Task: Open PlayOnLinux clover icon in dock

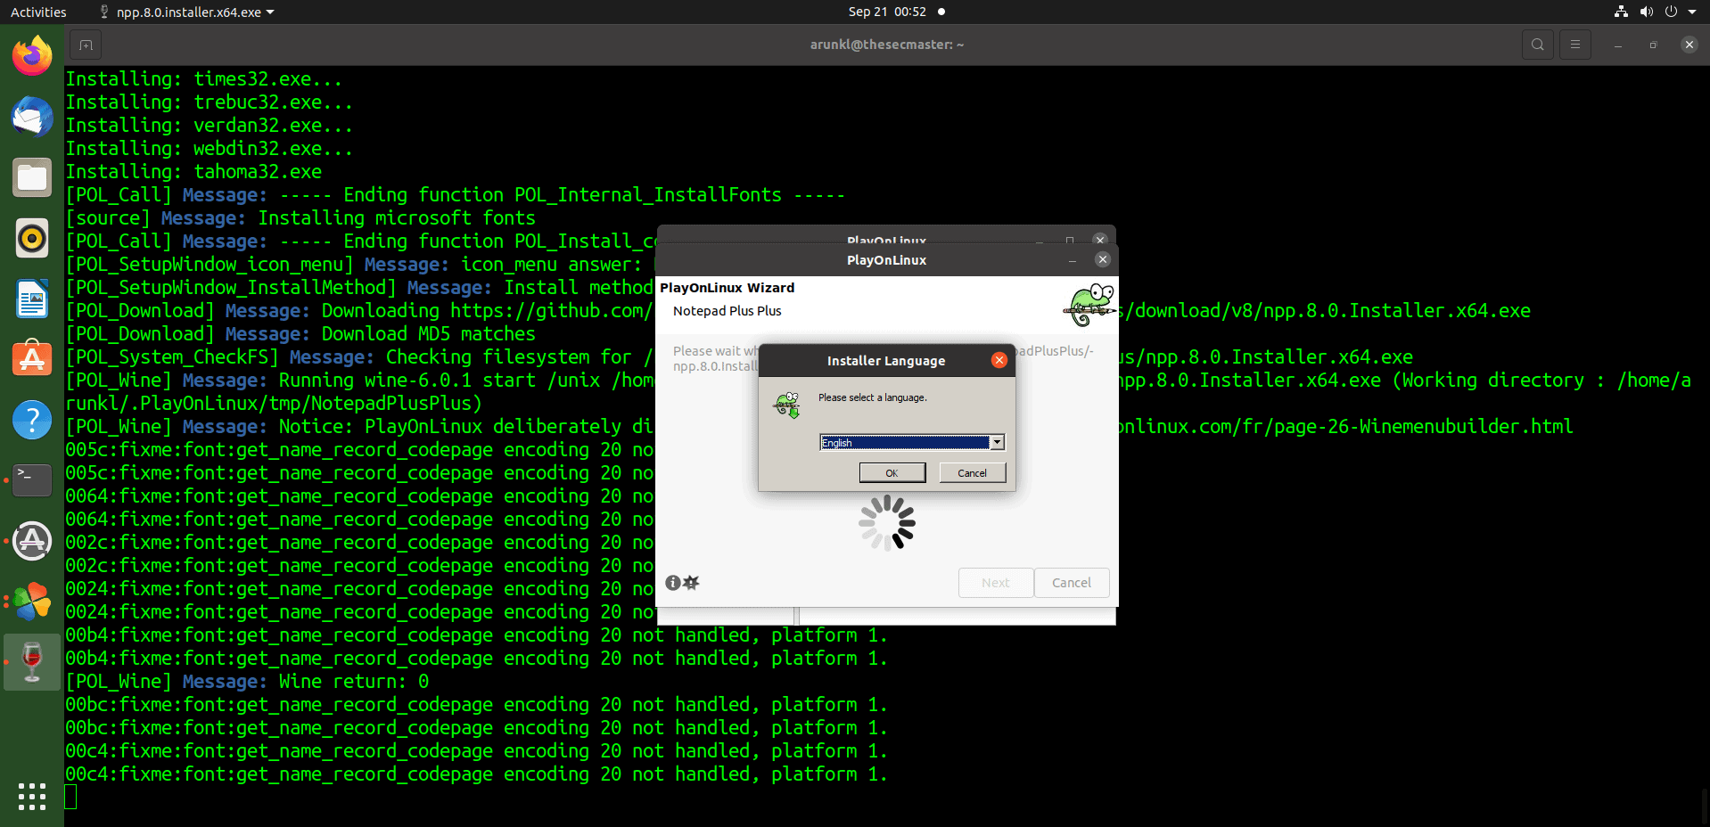Action: (x=32, y=602)
